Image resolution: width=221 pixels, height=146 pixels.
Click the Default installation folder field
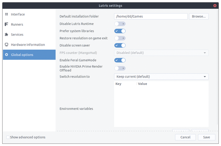[x=151, y=16]
